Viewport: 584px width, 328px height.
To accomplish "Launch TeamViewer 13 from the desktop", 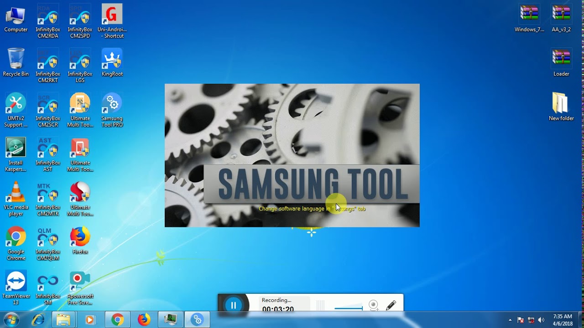I will pyautogui.click(x=16, y=288).
